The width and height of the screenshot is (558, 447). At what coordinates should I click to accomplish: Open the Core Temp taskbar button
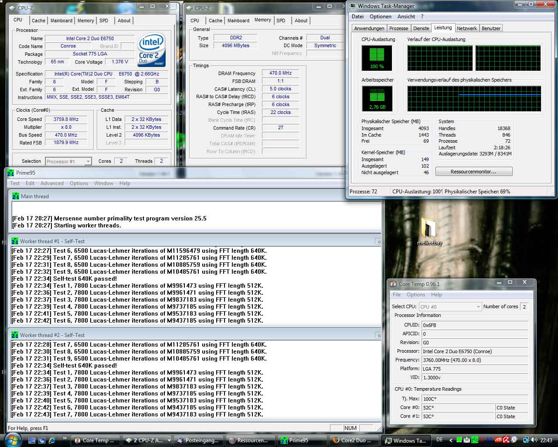pos(95,440)
